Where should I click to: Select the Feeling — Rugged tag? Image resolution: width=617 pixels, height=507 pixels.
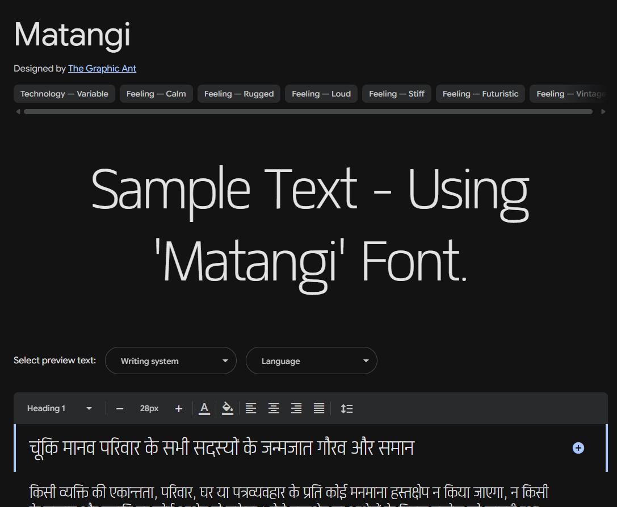coord(239,94)
